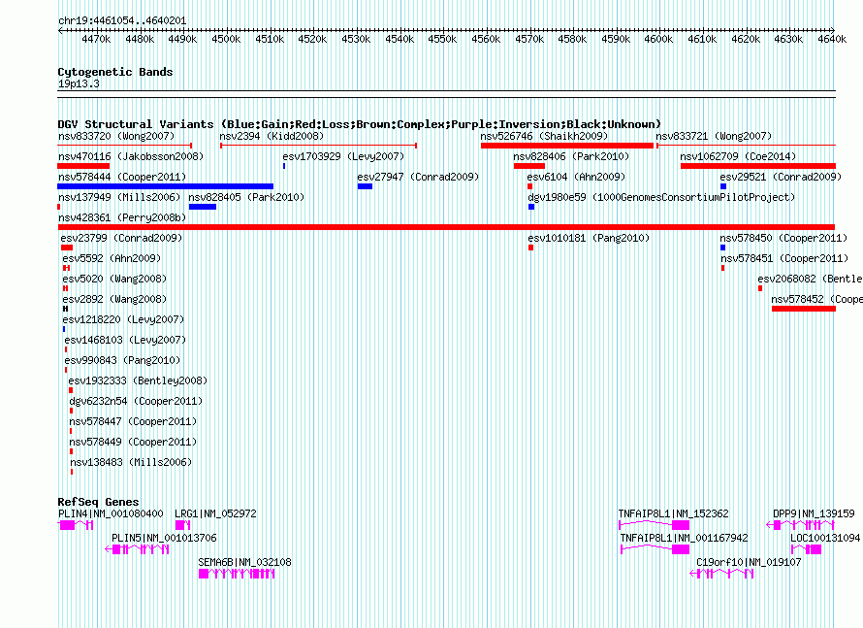Open gene label PLIN4|NM_001080400
Viewport: 863px width, 628px height.
(x=111, y=513)
